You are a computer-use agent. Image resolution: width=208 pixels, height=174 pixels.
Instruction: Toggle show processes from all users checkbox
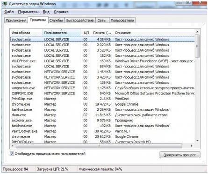coord(12,154)
